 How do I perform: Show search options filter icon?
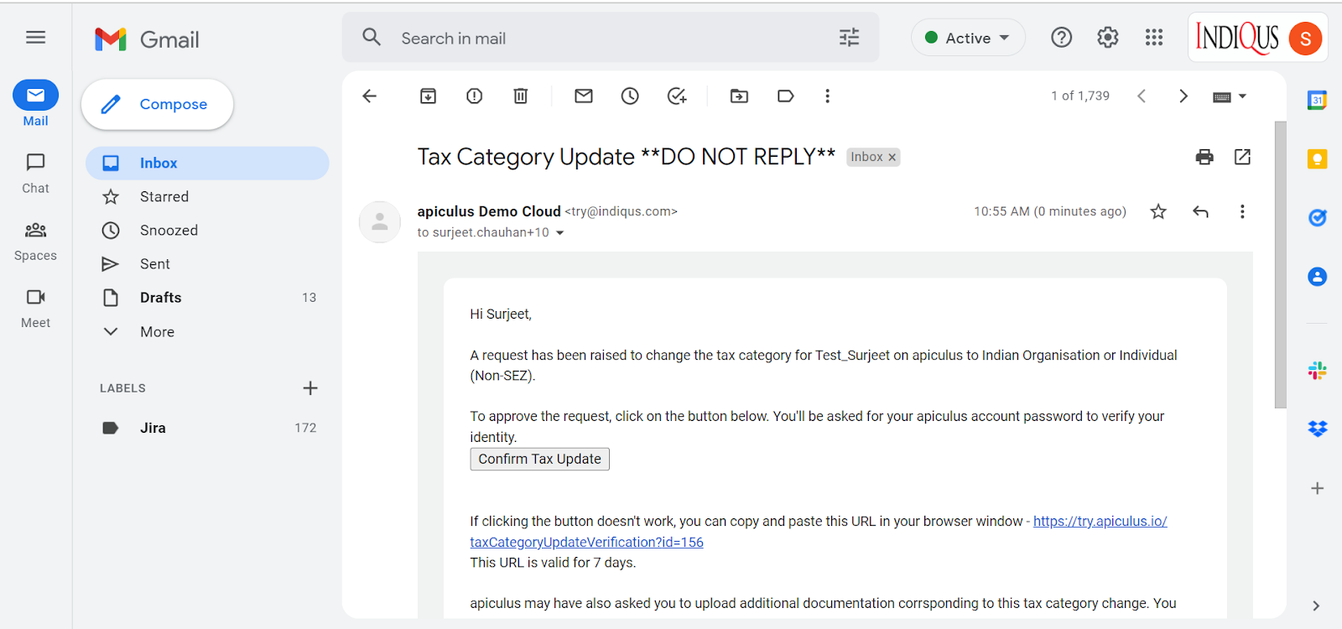(849, 38)
